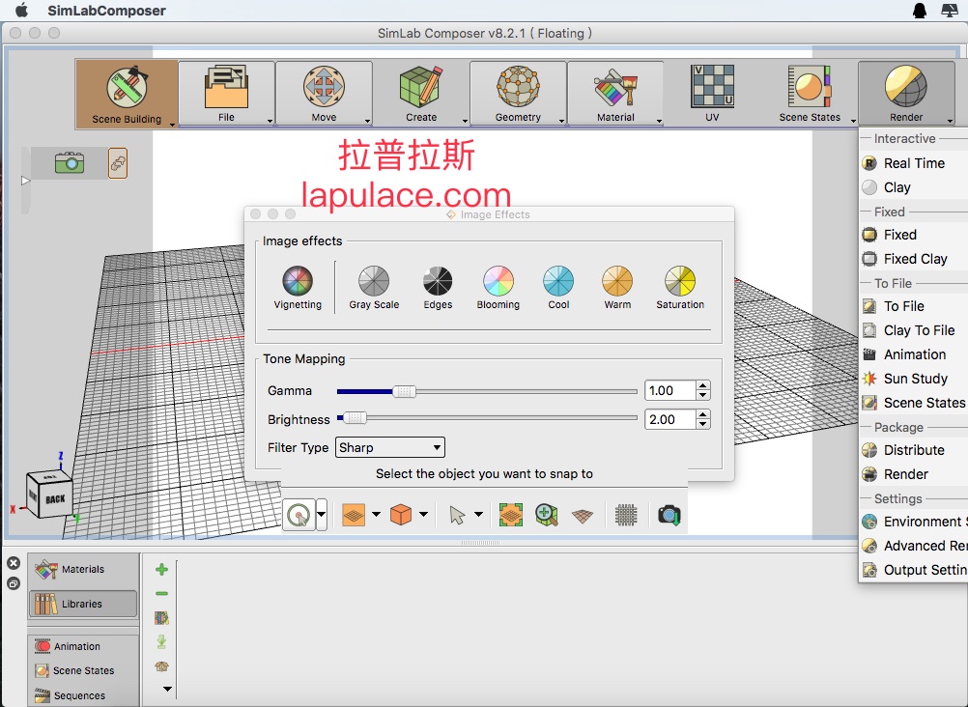This screenshot has width=968, height=707.
Task: Expand the Create dropdown arrow
Action: [465, 121]
